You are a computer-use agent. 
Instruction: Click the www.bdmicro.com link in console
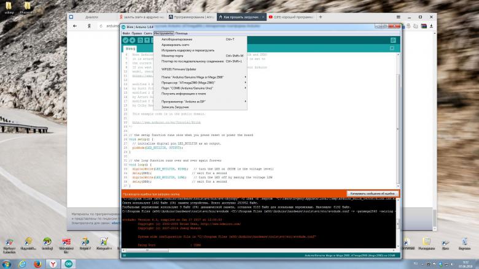pos(222,224)
